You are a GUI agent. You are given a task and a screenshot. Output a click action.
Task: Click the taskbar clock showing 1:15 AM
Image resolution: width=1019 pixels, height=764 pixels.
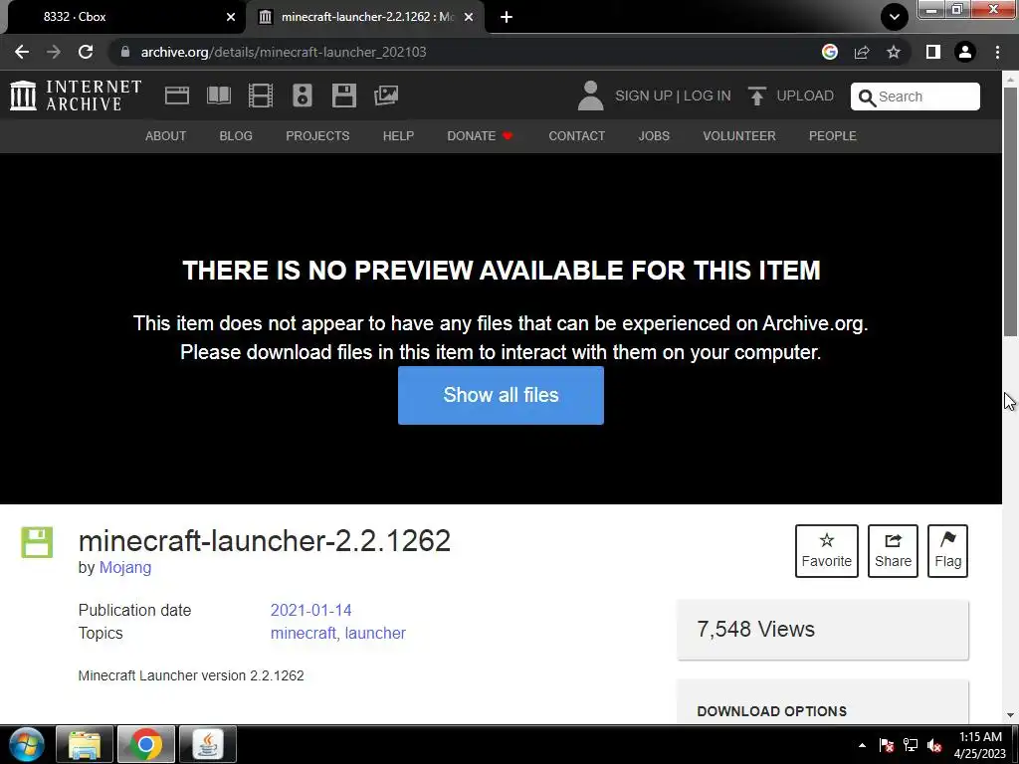tap(980, 745)
